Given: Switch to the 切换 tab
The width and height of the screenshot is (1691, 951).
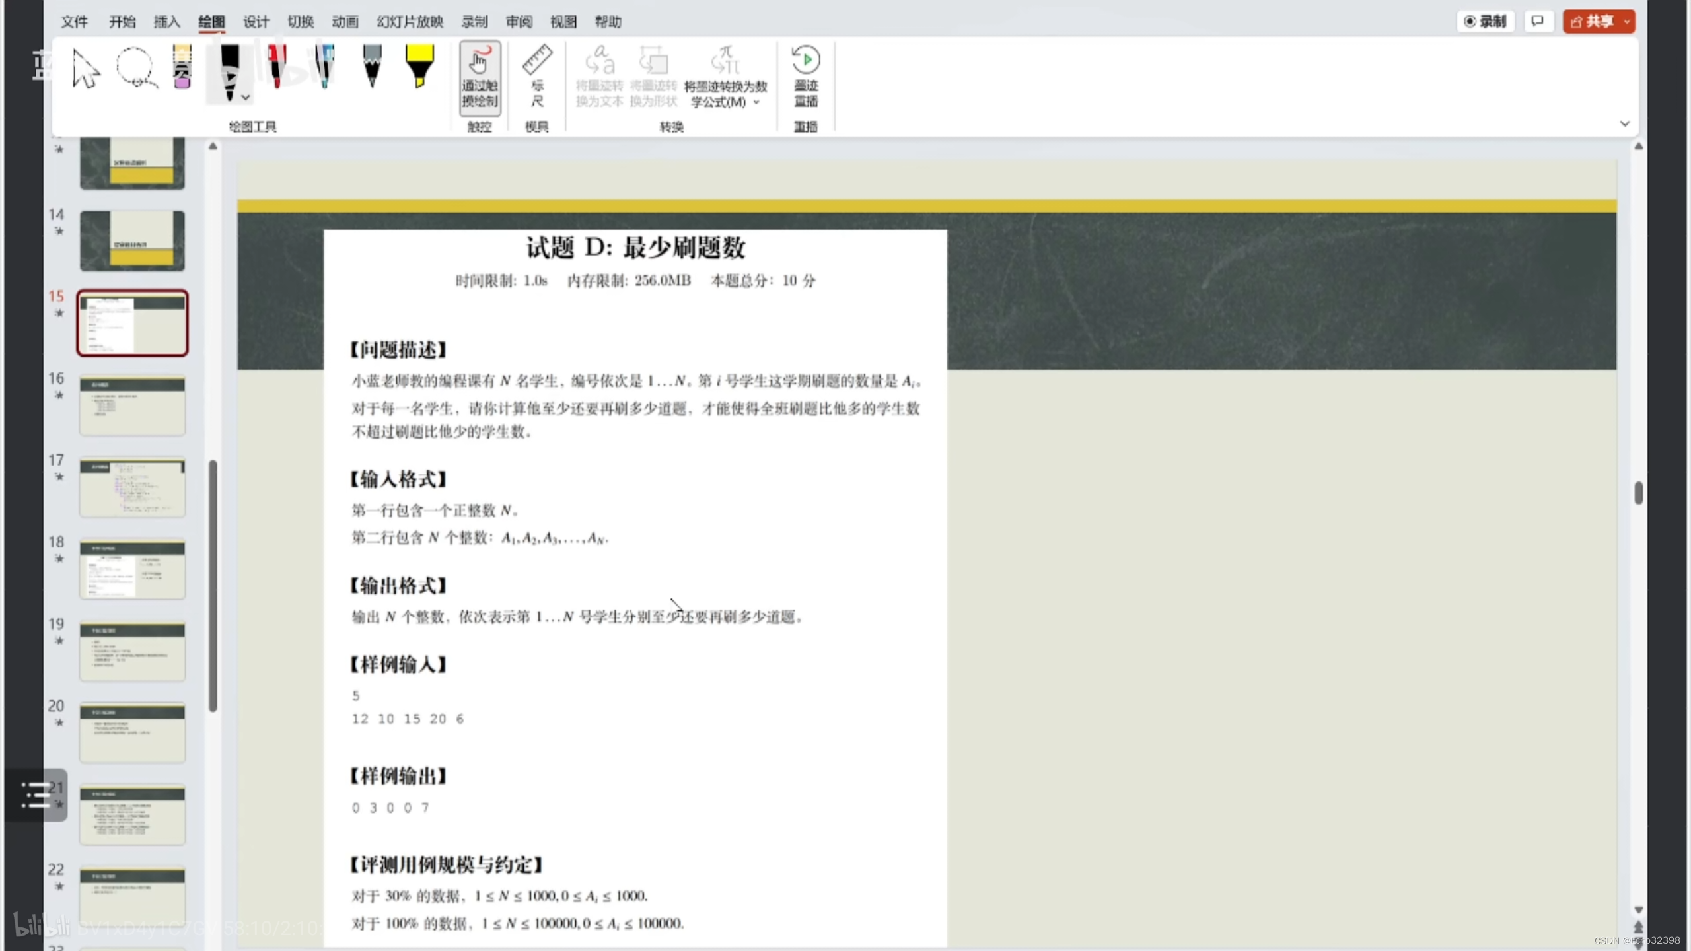Looking at the screenshot, I should (301, 22).
